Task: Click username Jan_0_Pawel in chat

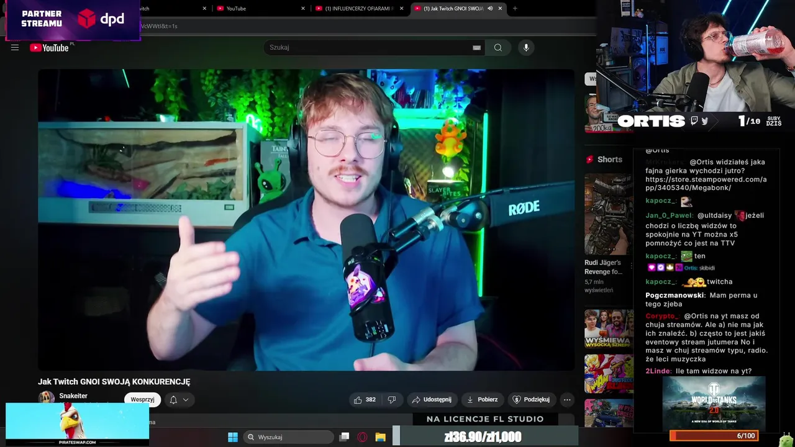Action: coord(669,215)
